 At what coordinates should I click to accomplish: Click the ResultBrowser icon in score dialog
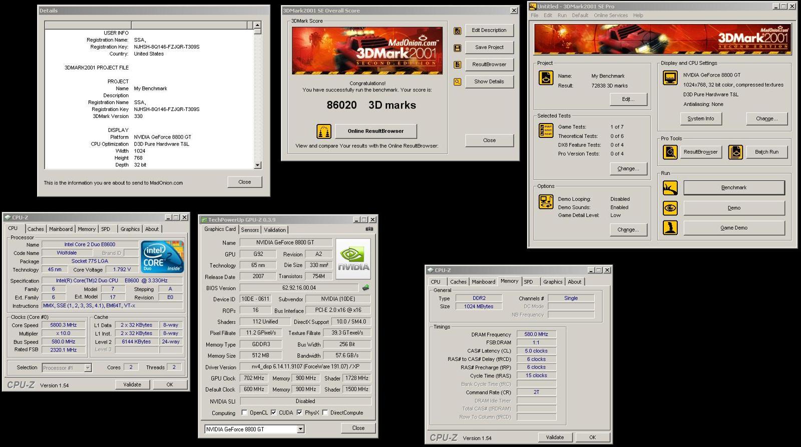point(457,65)
